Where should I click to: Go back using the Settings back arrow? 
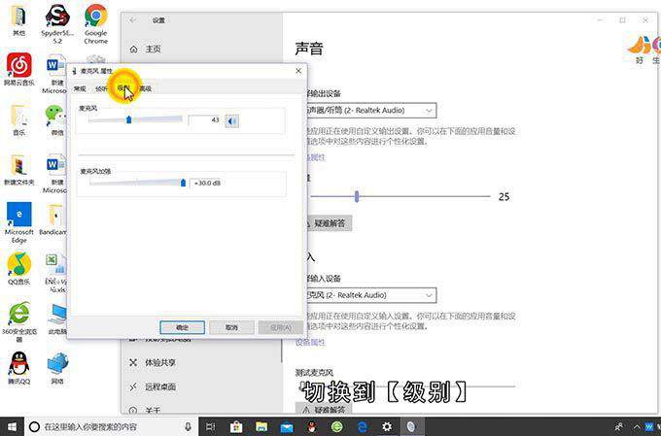[133, 20]
